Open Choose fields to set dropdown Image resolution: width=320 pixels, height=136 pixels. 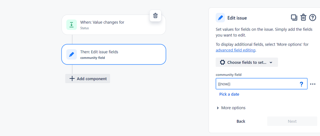pos(247,63)
